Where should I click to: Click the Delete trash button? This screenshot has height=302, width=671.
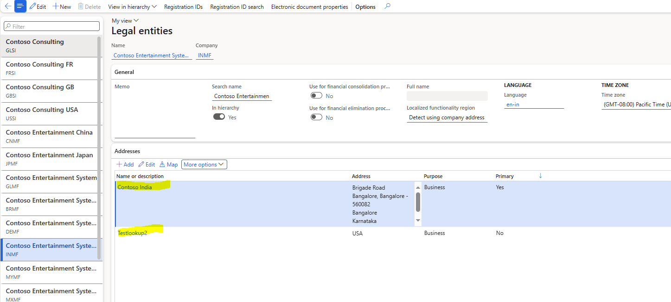(89, 6)
